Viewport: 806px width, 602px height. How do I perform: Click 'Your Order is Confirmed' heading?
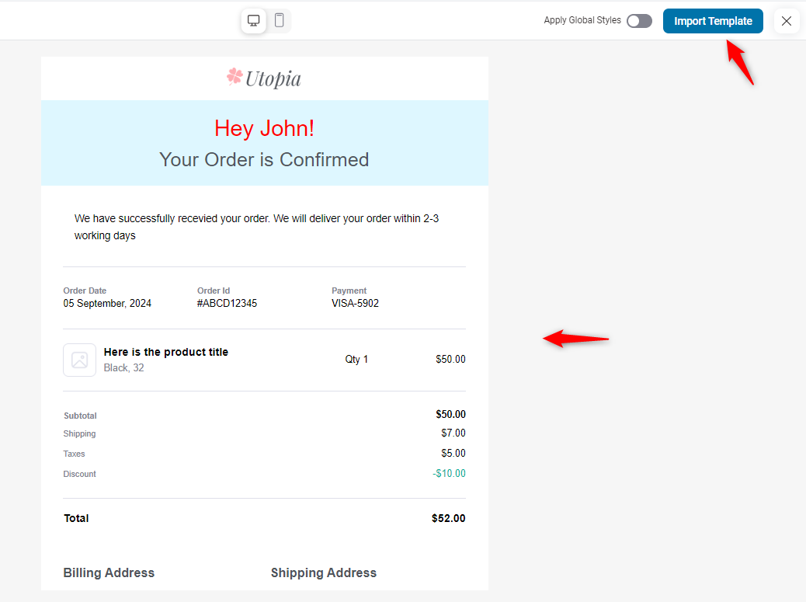(x=264, y=159)
